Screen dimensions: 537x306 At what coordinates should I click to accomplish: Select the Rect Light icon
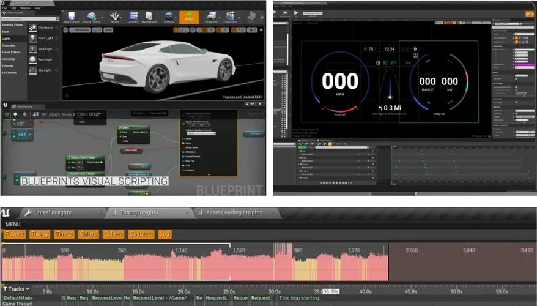[33, 59]
